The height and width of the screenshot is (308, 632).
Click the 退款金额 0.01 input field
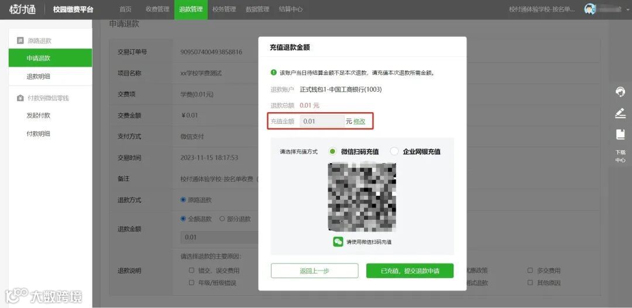click(x=219, y=237)
